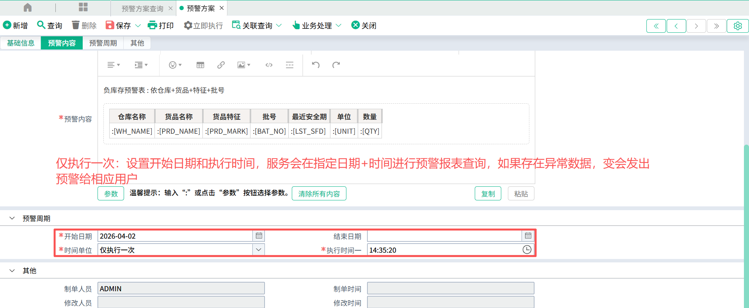This screenshot has height=308, width=749.
Task: Collapse the 其他 section
Action: tap(12, 271)
